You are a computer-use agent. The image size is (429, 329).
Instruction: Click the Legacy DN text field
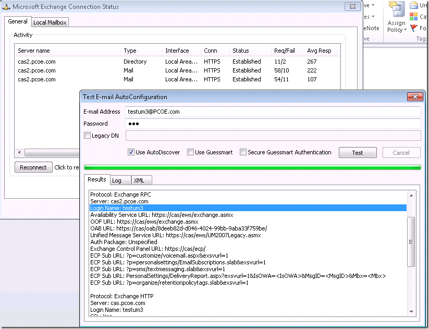[x=273, y=136]
